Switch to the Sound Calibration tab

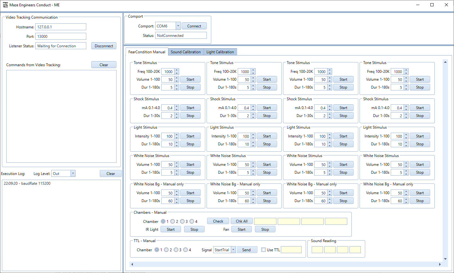[x=185, y=52]
